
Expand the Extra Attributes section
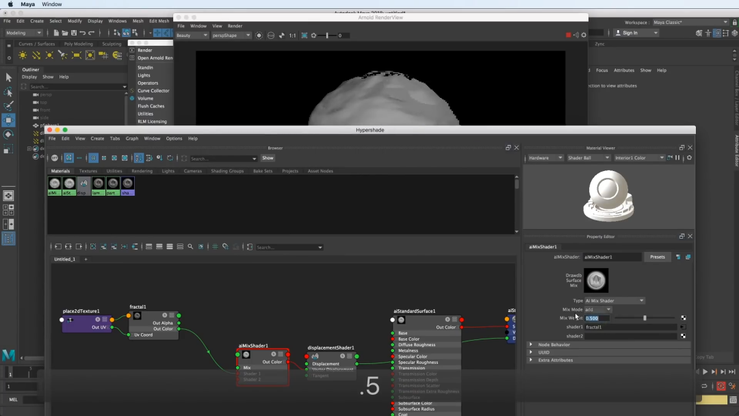click(531, 360)
